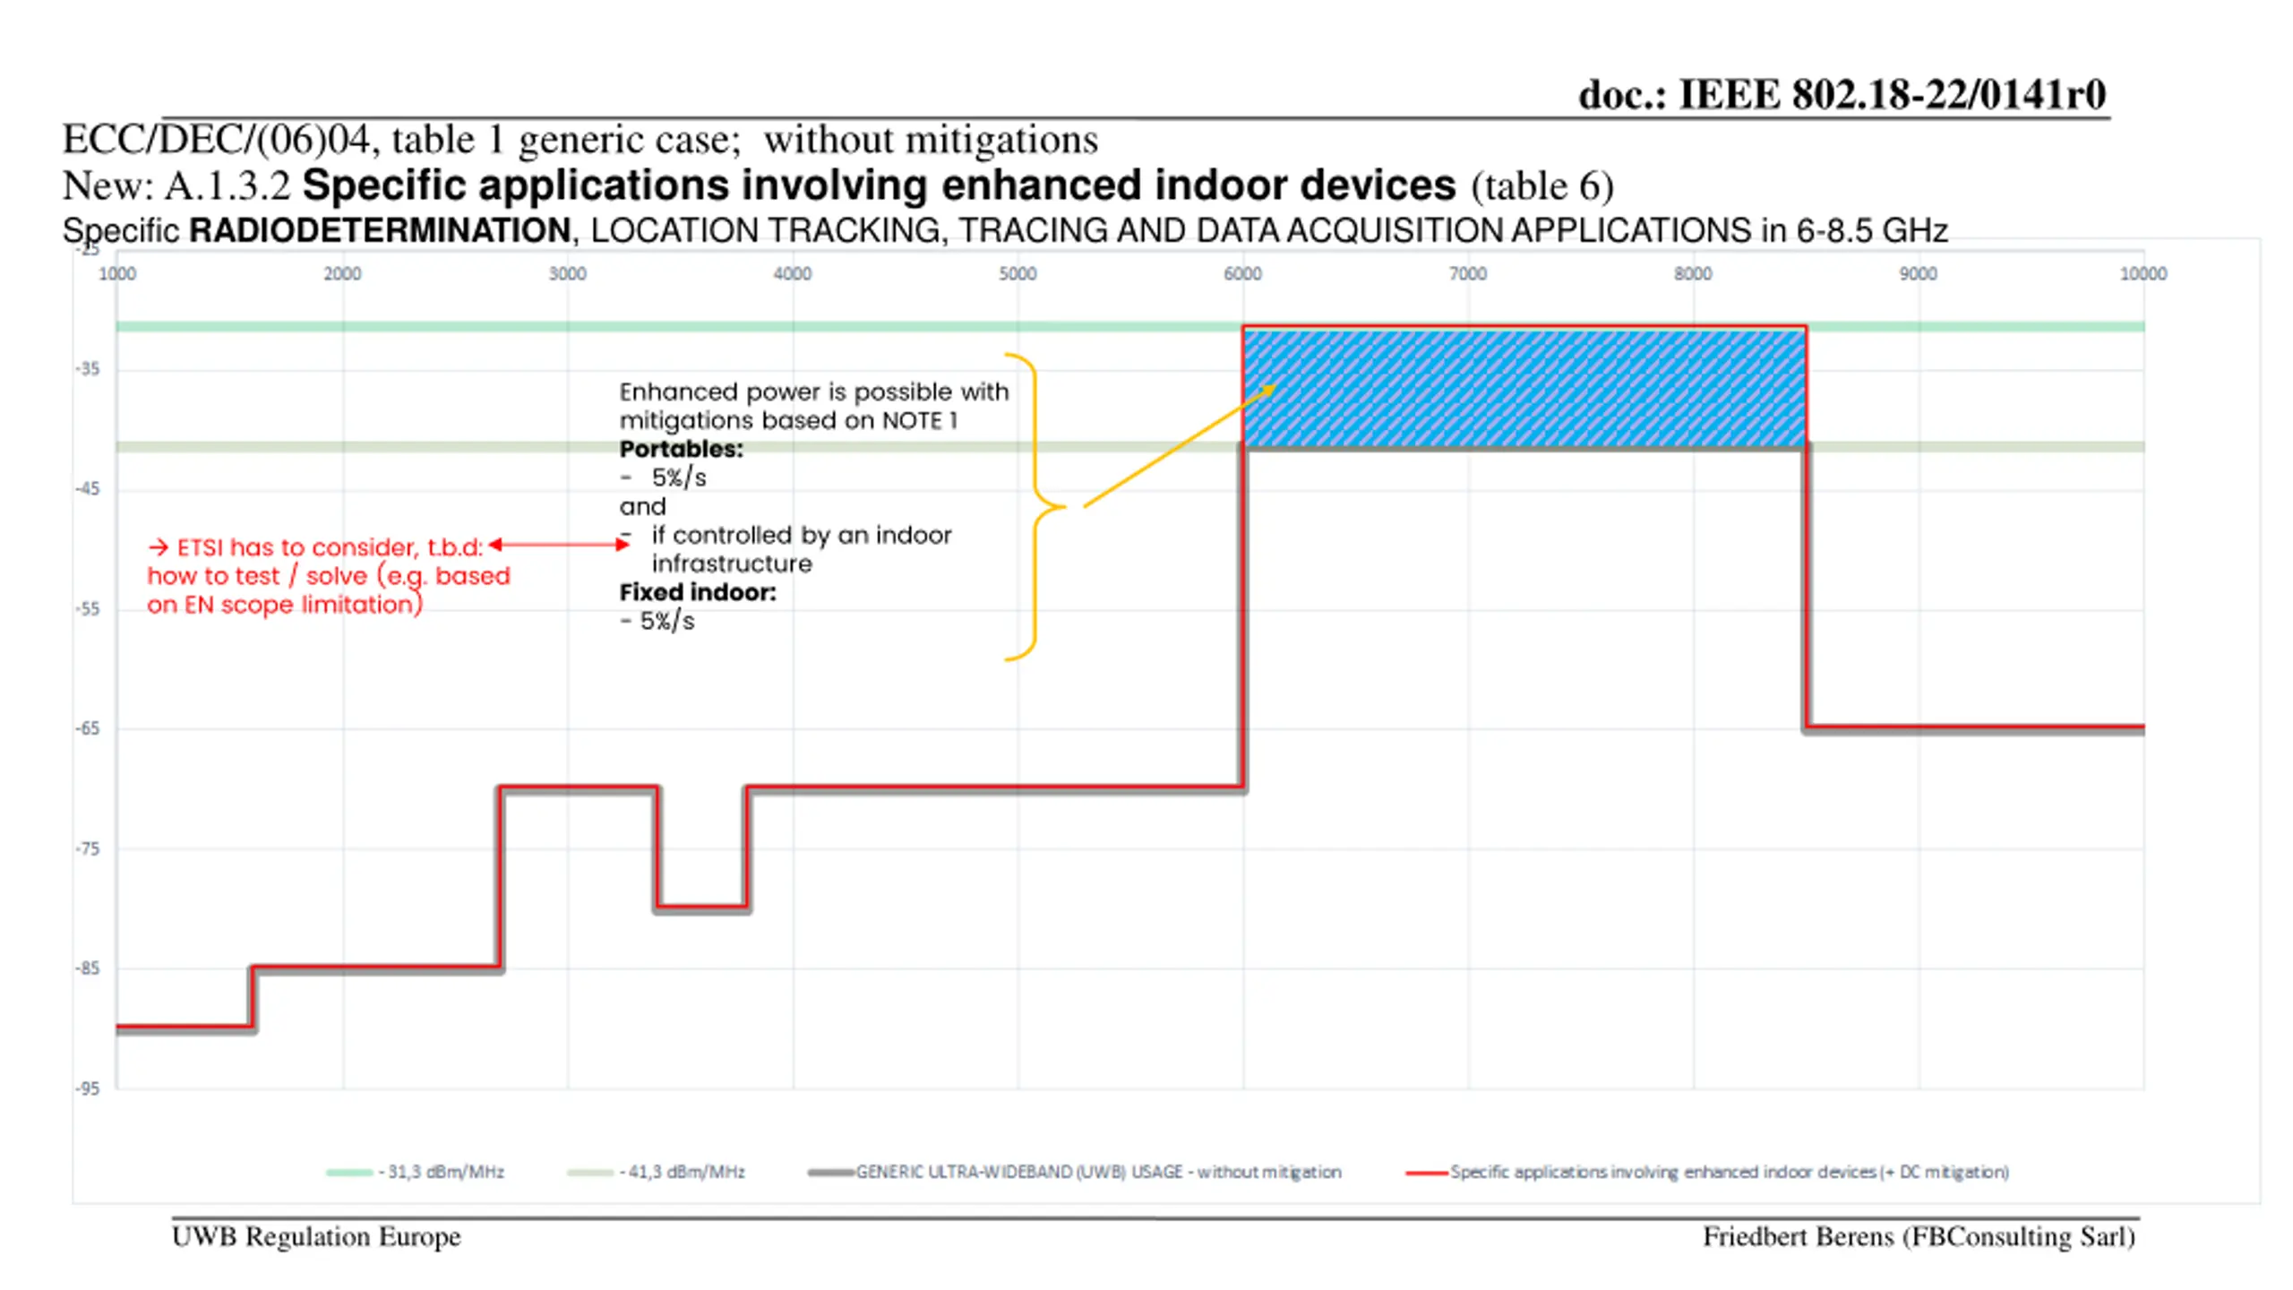Select the blue hatched enhanced power region
This screenshot has height=1290, width=2293.
pos(1524,388)
